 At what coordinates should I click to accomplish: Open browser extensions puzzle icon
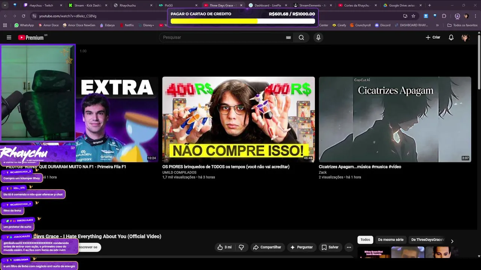(444, 16)
